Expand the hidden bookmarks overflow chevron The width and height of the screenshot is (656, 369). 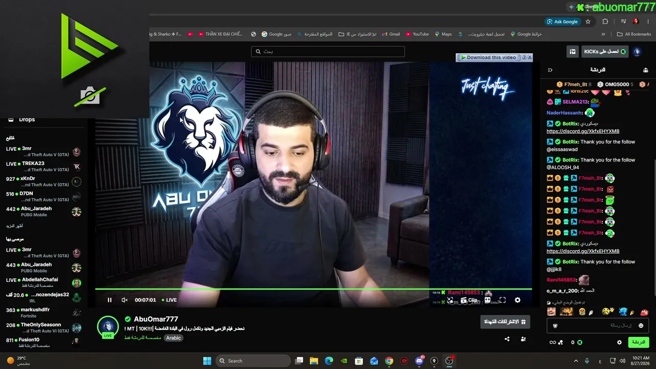tap(603, 34)
